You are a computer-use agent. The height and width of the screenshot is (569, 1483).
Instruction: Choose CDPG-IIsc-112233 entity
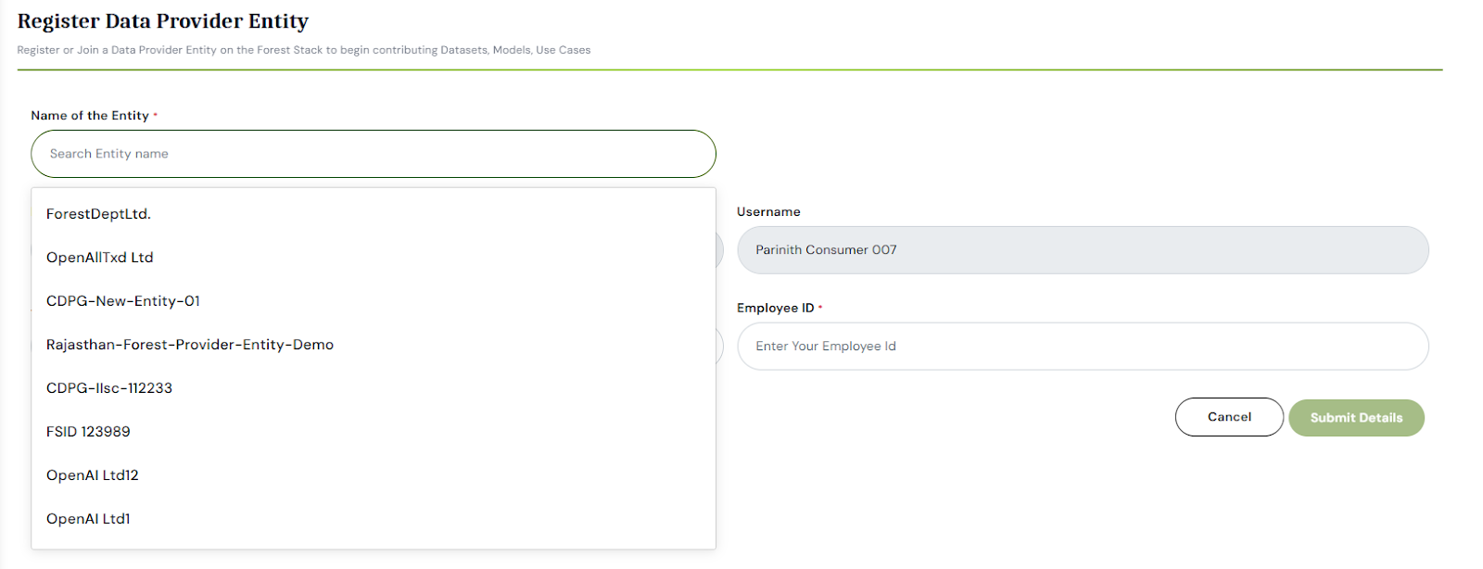[373, 388]
